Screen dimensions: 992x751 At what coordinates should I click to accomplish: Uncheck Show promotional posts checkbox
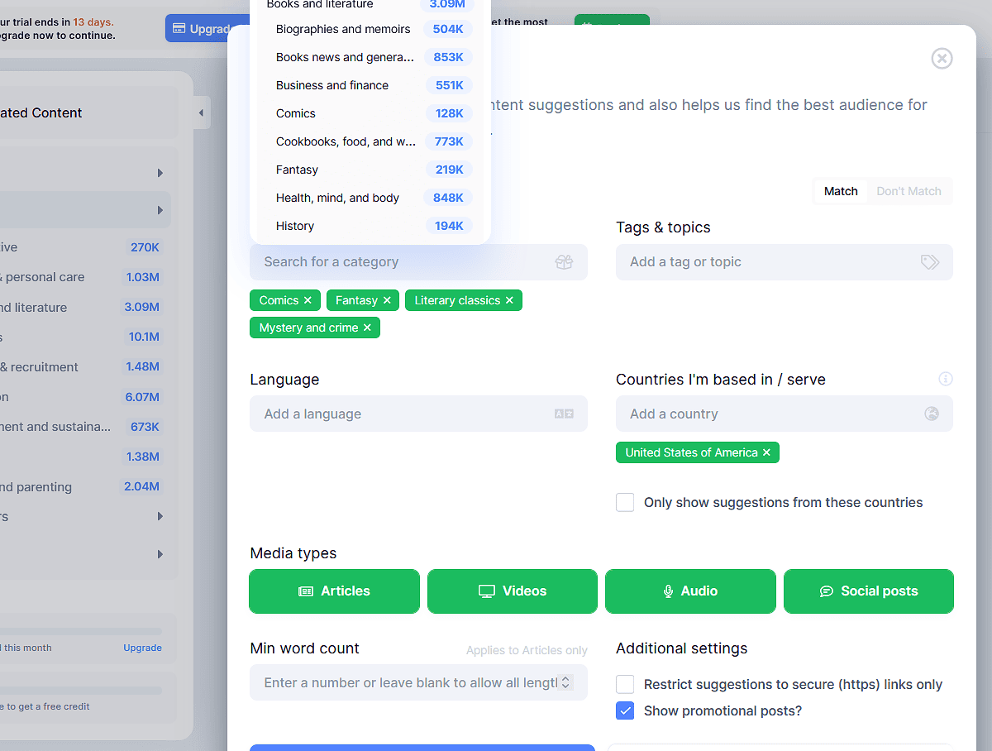coord(625,710)
